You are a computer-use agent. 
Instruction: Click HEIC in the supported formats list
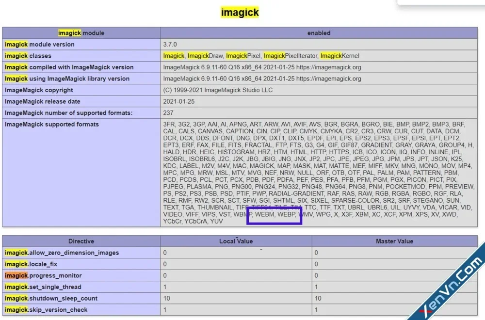point(206,152)
